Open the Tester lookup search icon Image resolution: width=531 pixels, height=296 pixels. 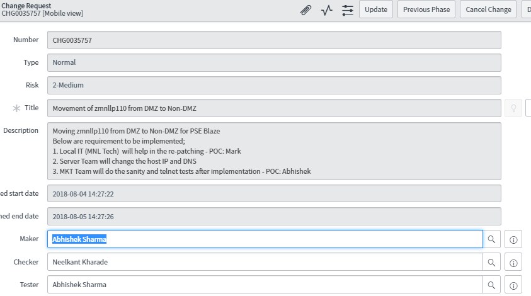tap(491, 285)
